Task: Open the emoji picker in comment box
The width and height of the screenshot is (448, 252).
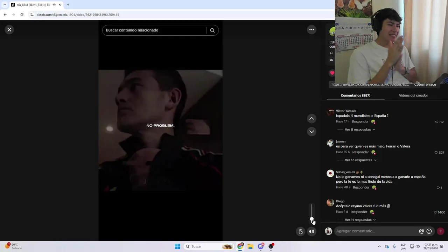Action: click(429, 231)
